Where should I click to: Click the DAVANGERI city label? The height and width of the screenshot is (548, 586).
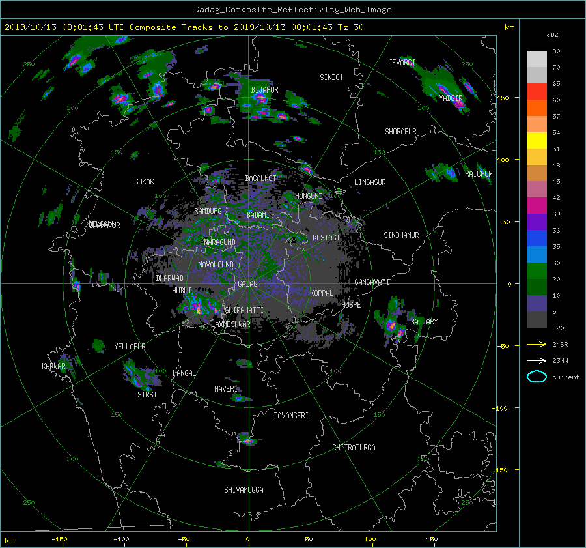(291, 416)
